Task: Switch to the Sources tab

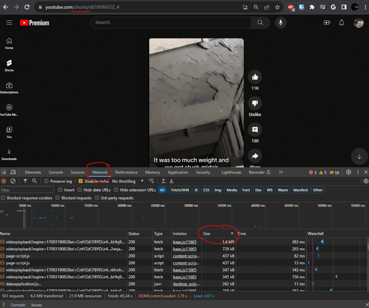Action: [77, 172]
